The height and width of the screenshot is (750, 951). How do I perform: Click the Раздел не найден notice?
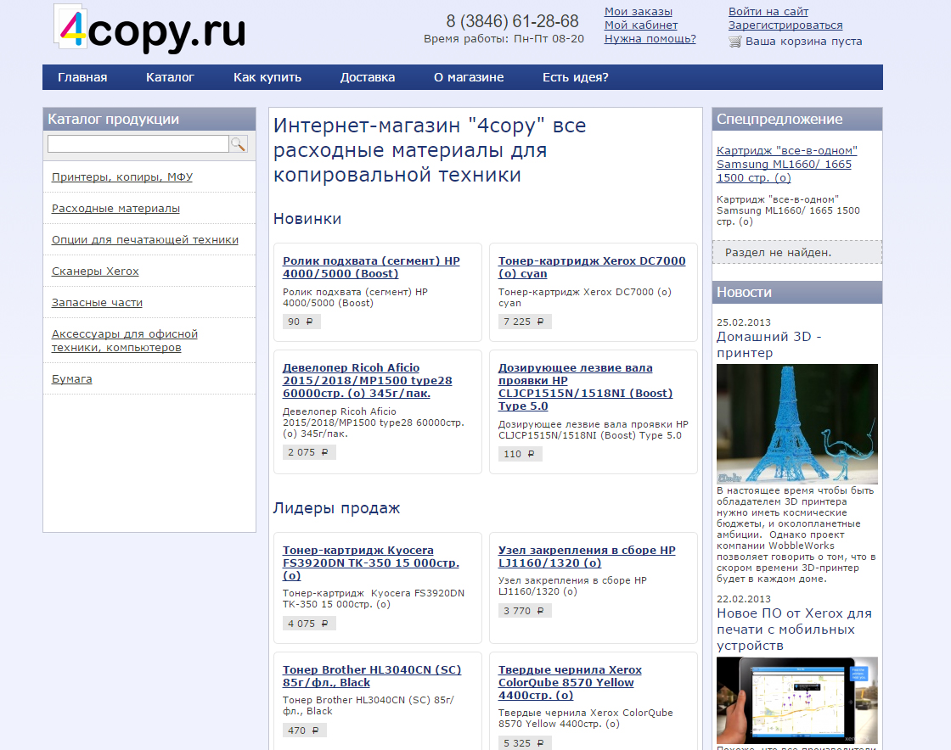tap(797, 253)
